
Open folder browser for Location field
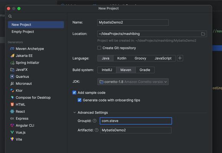tap(203, 34)
